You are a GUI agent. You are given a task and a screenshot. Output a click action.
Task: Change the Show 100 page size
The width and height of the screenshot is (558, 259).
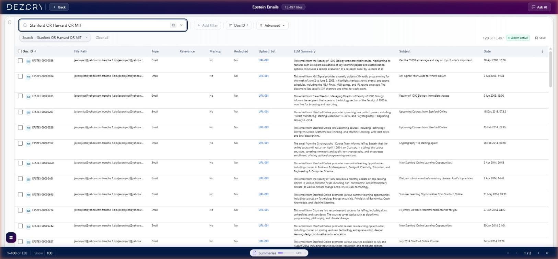(49, 253)
